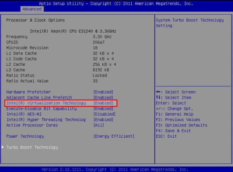Image resolution: width=233 pixels, height=172 pixels.
Task: Open the Active Processor Cores All option
Action: tap(98, 125)
